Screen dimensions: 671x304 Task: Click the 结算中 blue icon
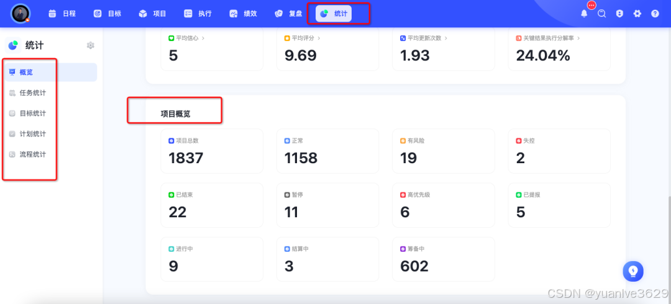click(x=287, y=249)
